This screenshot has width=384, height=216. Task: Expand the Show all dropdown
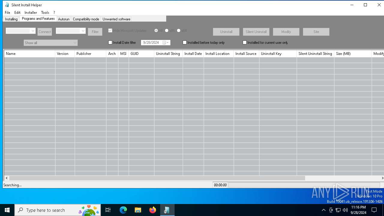(x=51, y=43)
